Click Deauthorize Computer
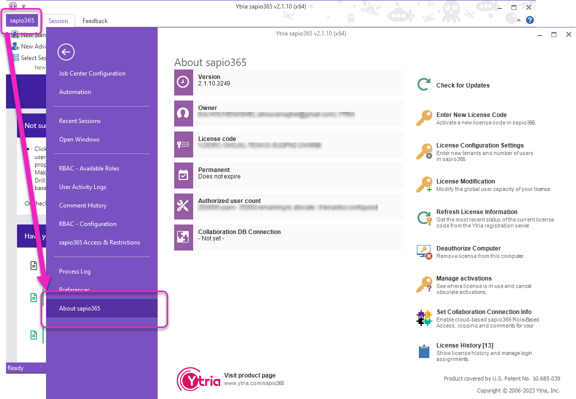 [x=468, y=248]
